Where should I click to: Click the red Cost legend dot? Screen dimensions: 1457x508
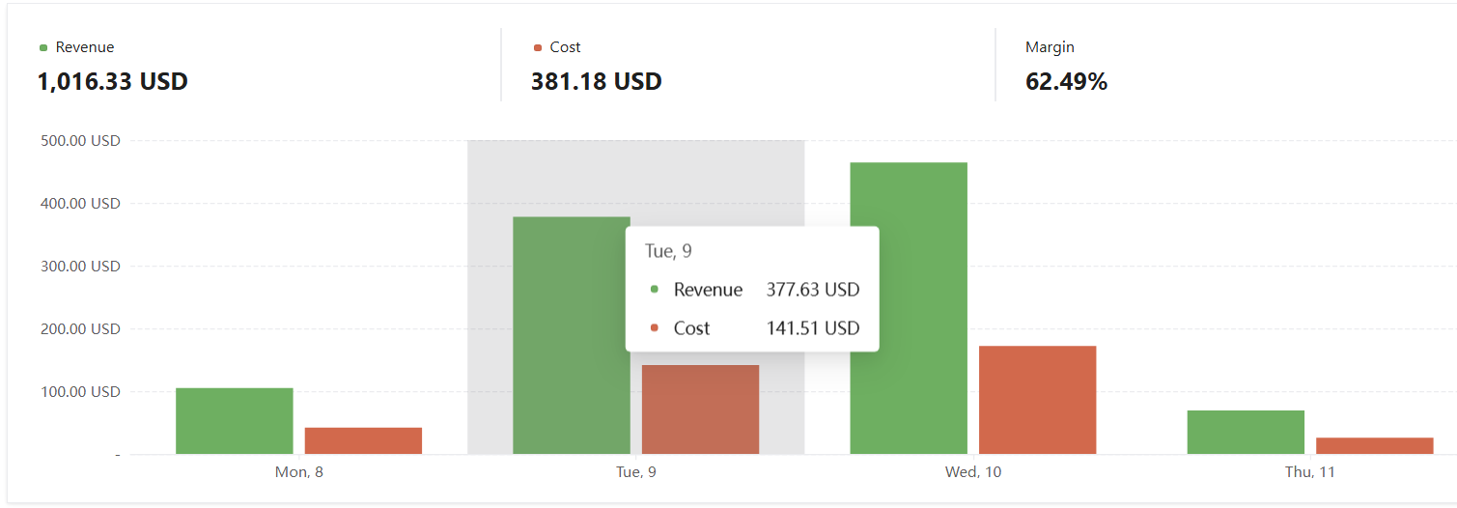tap(538, 47)
